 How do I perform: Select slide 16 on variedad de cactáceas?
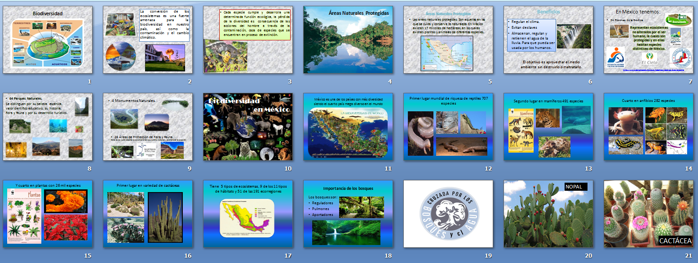click(x=148, y=214)
